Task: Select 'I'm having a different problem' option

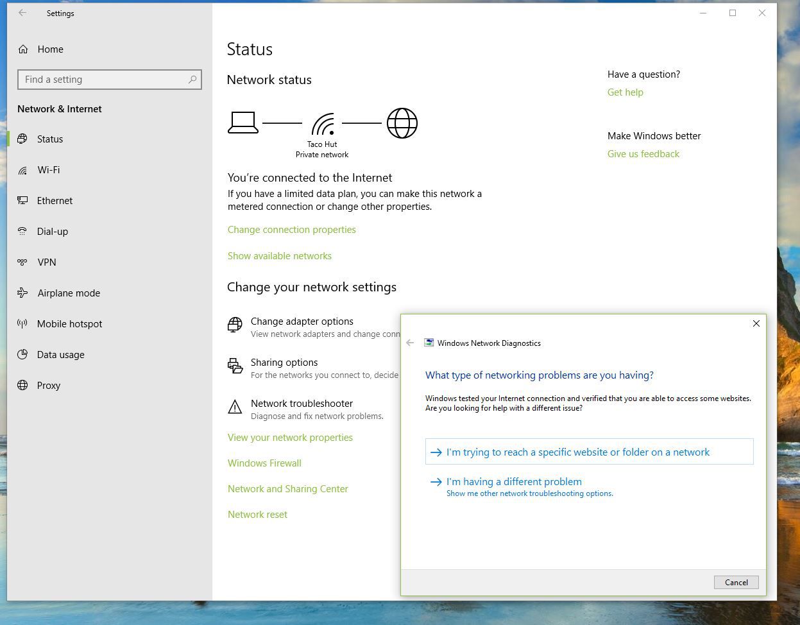Action: pos(513,482)
